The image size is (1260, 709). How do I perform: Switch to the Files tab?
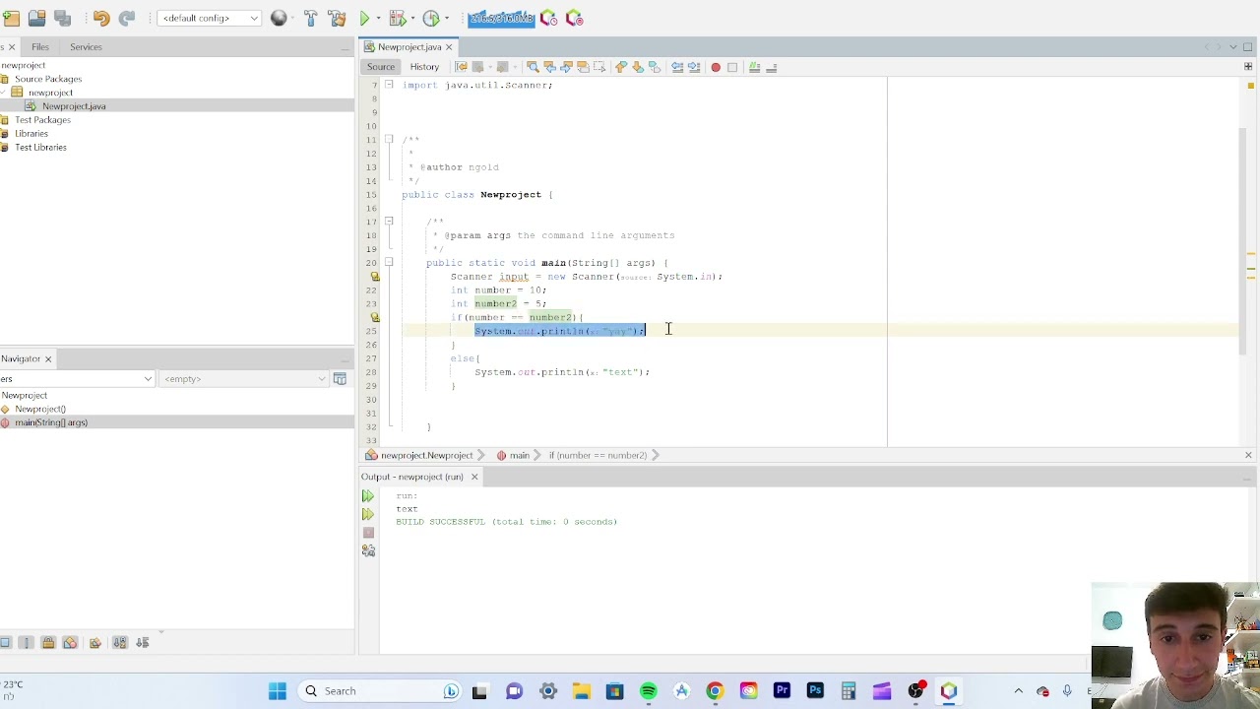40,47
